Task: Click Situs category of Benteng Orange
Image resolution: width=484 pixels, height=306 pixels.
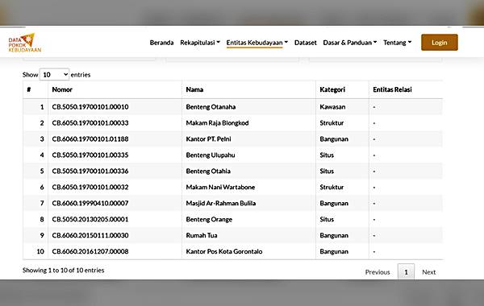Action: coord(327,219)
